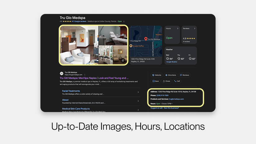Click the Medical Skin Care Products link

(76, 109)
